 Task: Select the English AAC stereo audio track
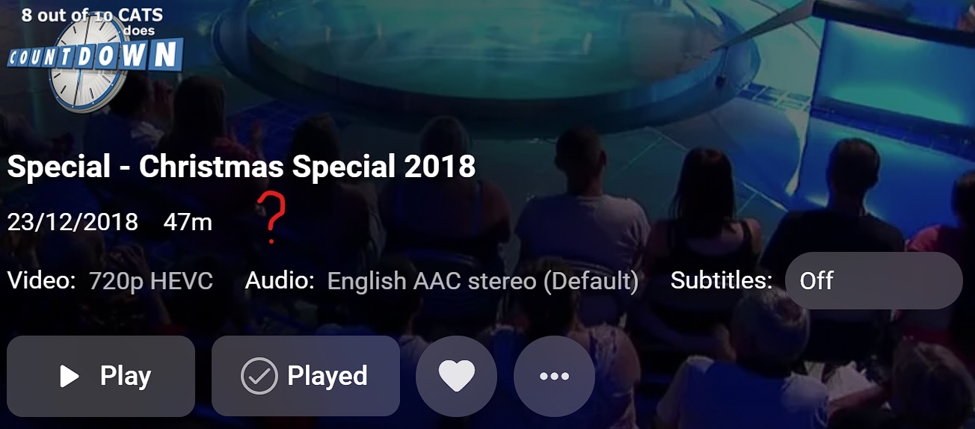point(483,281)
